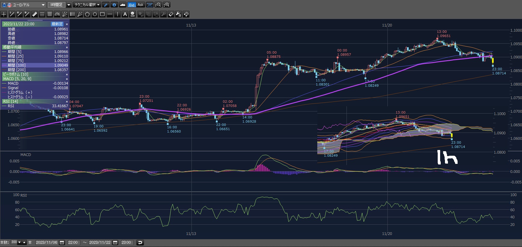Viewport: 522px width, 247px height.
Task: Click the reset arrow button beside 23:00
Action: tap(140, 242)
